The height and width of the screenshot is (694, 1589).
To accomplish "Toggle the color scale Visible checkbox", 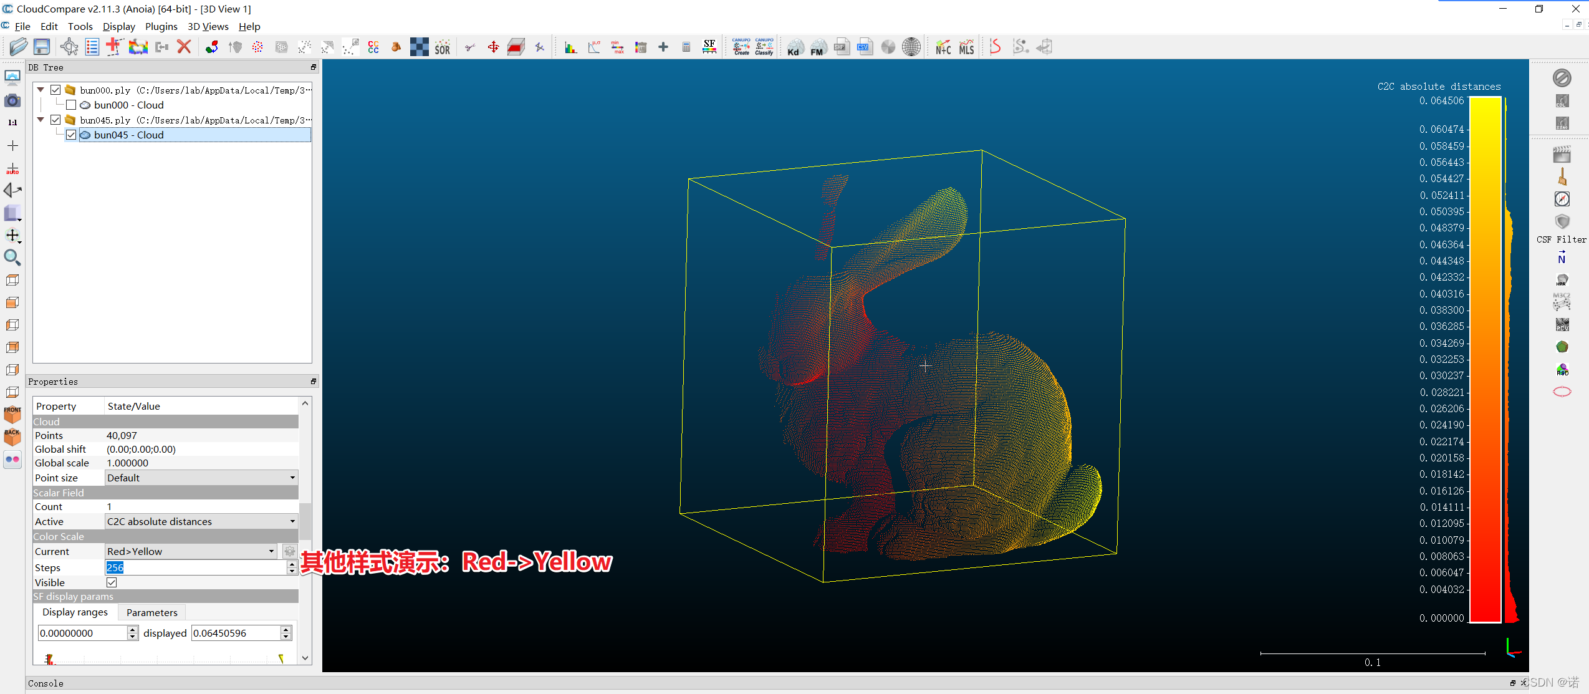I will tap(112, 582).
